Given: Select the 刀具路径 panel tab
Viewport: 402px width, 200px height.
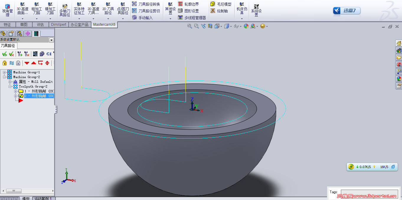Looking at the screenshot, I should click(x=8, y=46).
